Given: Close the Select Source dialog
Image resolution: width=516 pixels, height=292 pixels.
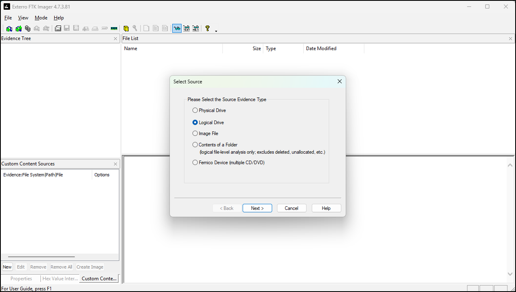Looking at the screenshot, I should (x=340, y=81).
